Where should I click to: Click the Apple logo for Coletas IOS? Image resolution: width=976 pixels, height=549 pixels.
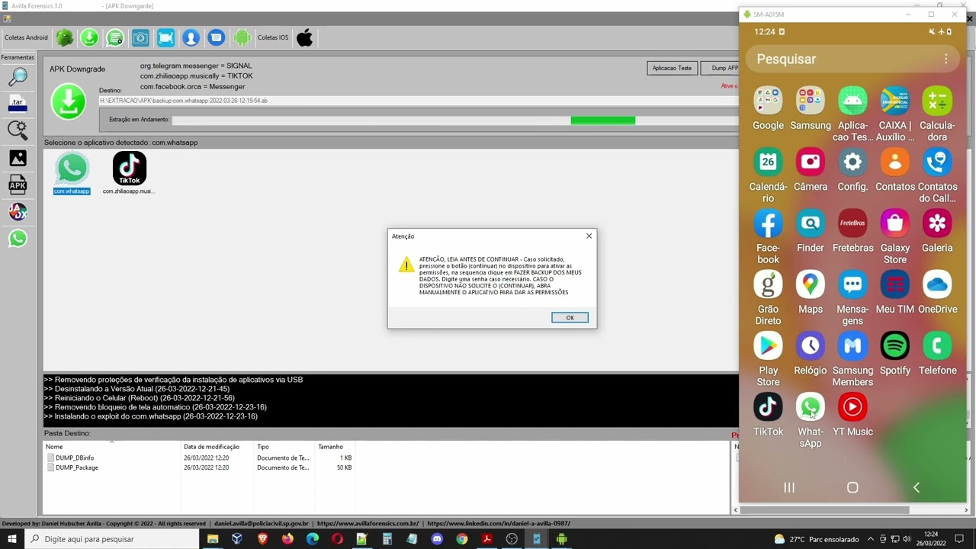305,37
